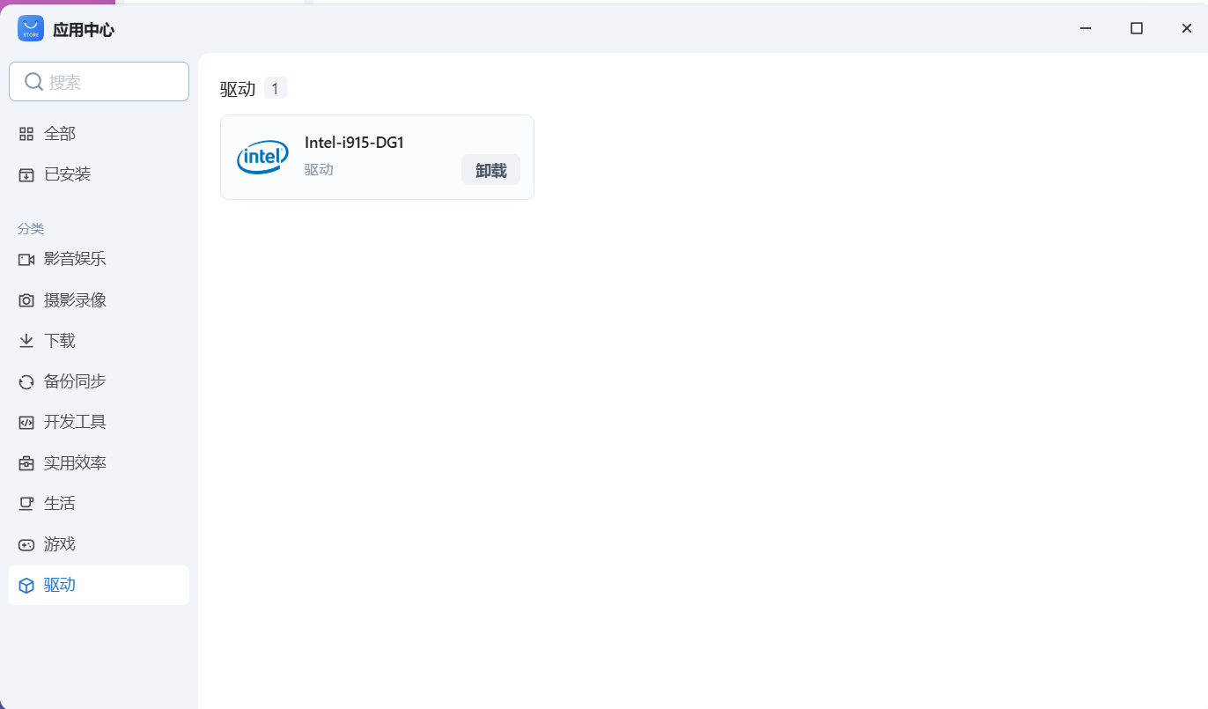Select 驱动 category in sidebar
This screenshot has width=1208, height=709.
pos(99,585)
